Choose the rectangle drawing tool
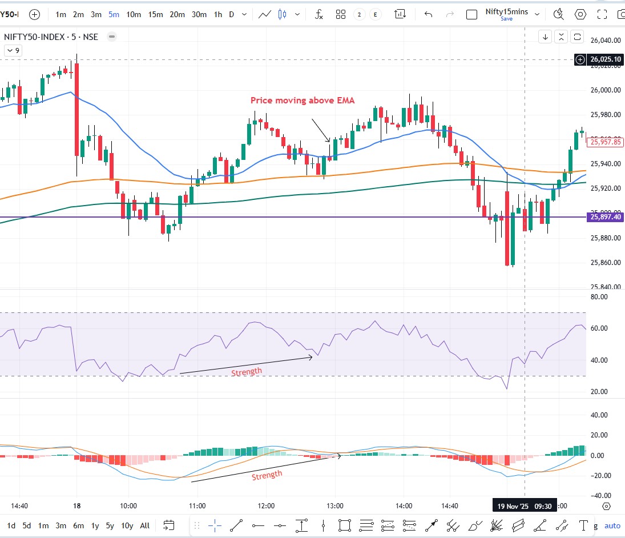Image resolution: width=625 pixels, height=538 pixels. coord(344,525)
